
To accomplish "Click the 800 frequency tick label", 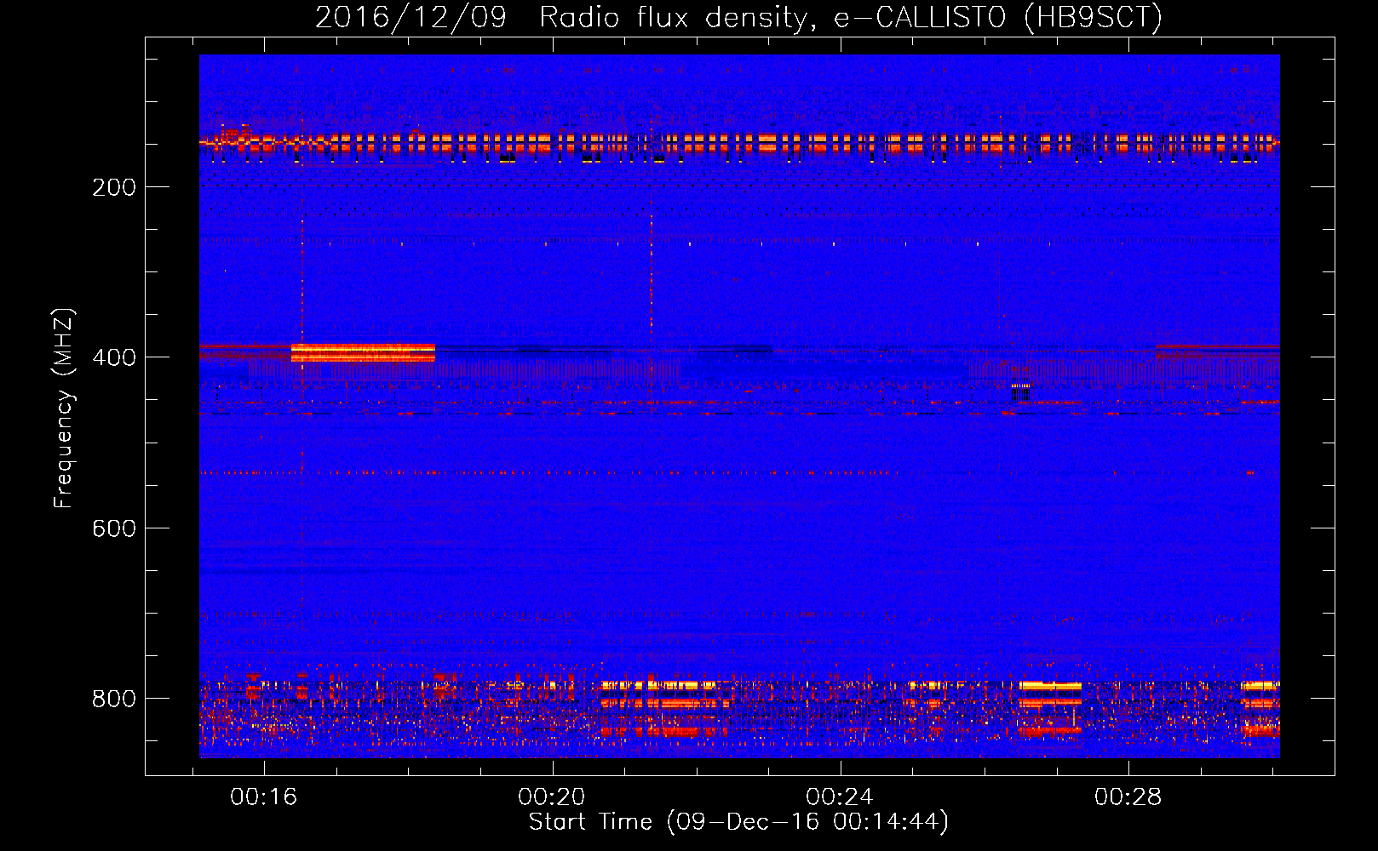I will 114,699.
